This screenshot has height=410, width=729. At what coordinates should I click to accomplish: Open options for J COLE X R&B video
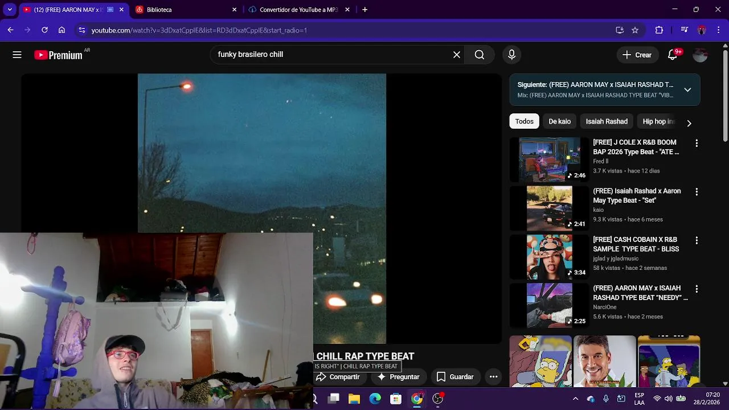[697, 143]
